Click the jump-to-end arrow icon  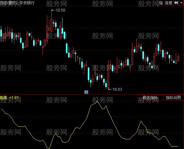tap(176, 3)
